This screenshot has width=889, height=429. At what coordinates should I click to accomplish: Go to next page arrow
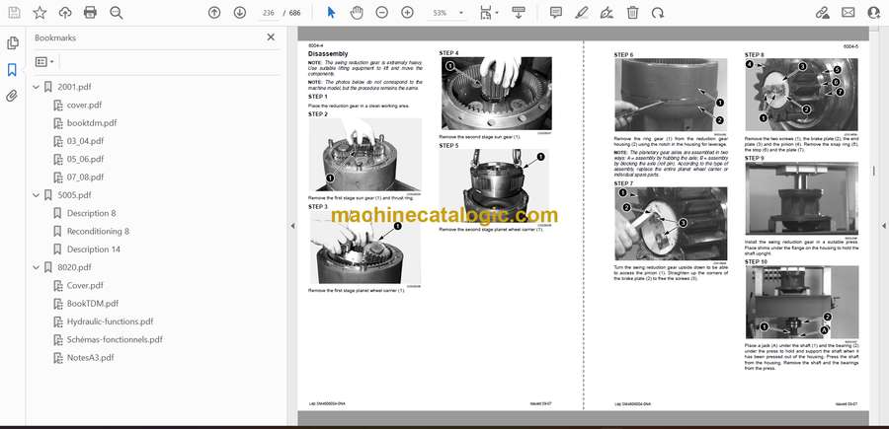(240, 13)
